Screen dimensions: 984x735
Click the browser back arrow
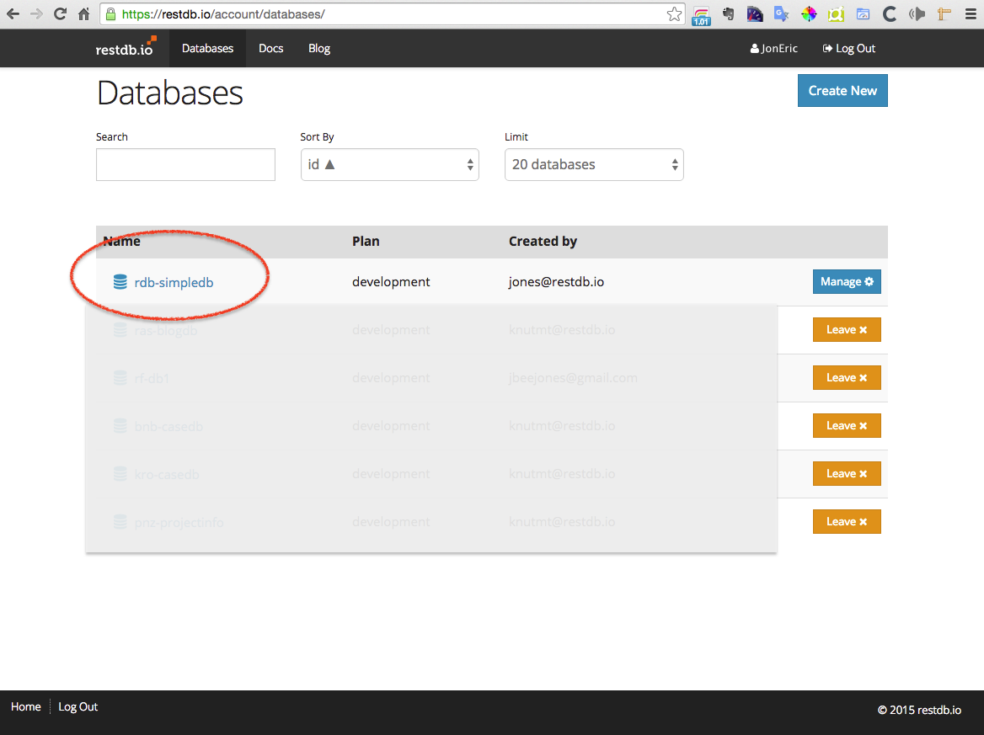pos(13,13)
